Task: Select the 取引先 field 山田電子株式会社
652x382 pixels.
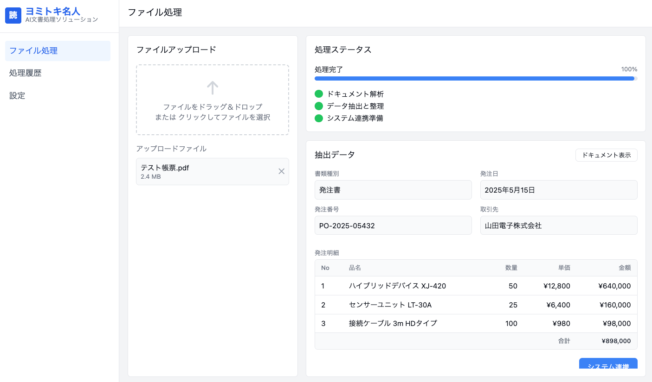Action: point(558,225)
